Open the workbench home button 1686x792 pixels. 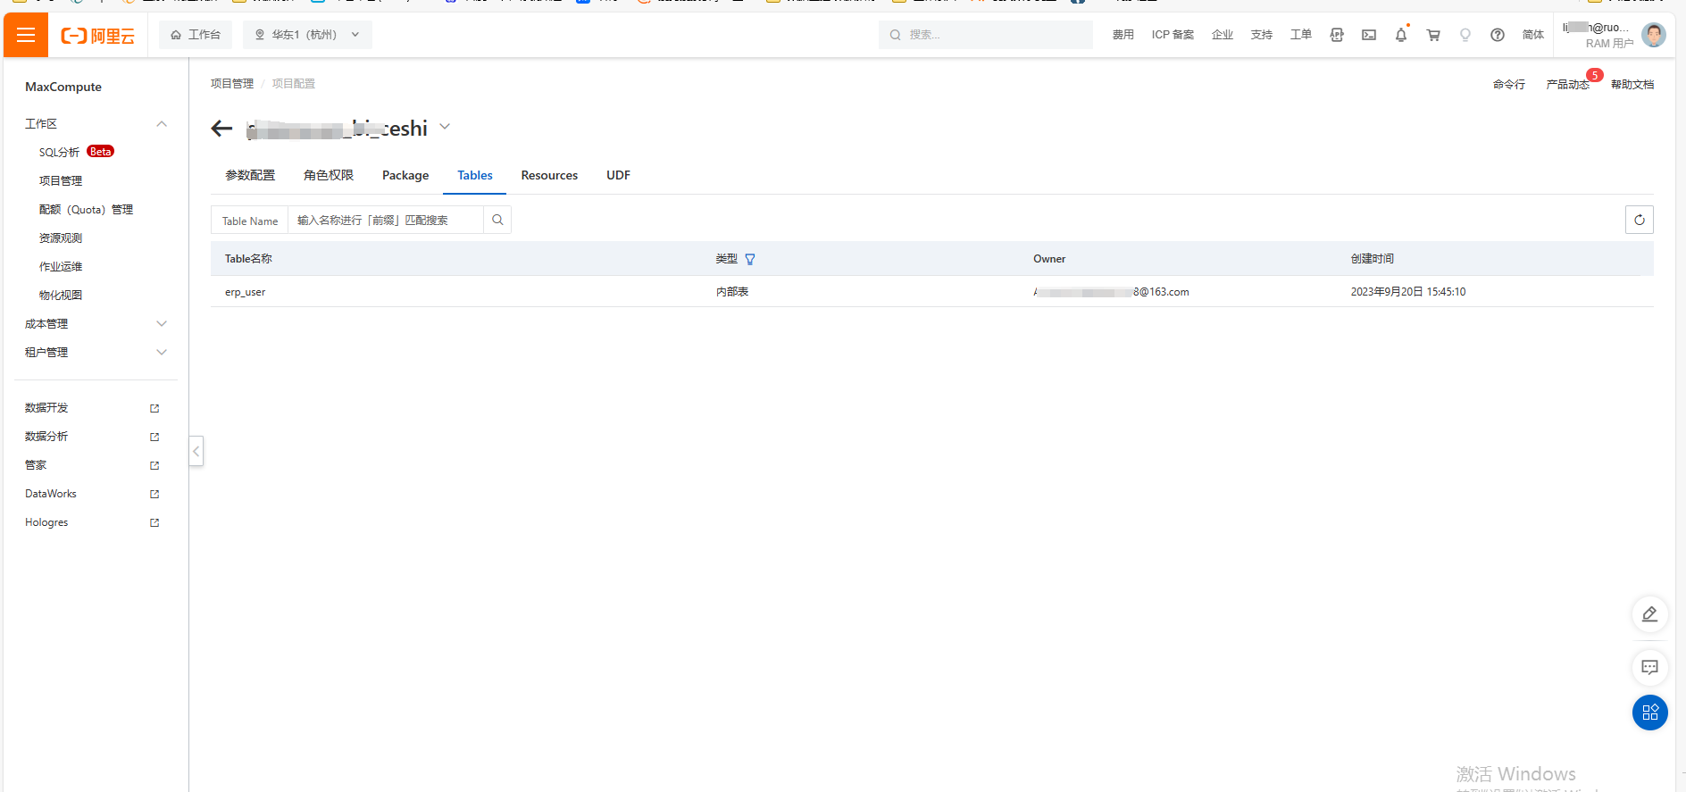[196, 35]
